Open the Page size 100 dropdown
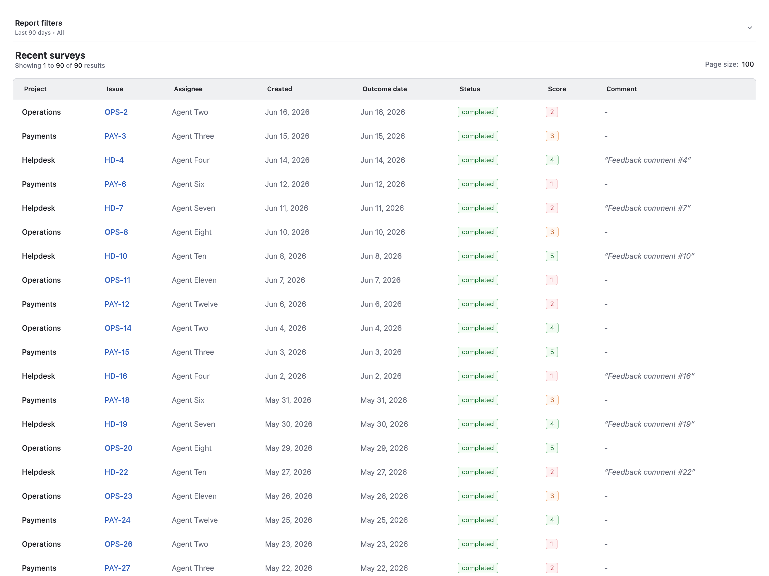 coord(747,64)
